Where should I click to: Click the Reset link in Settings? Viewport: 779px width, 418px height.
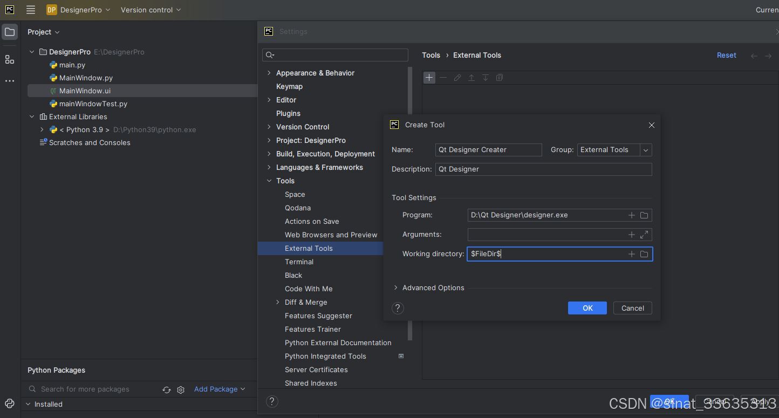(726, 55)
